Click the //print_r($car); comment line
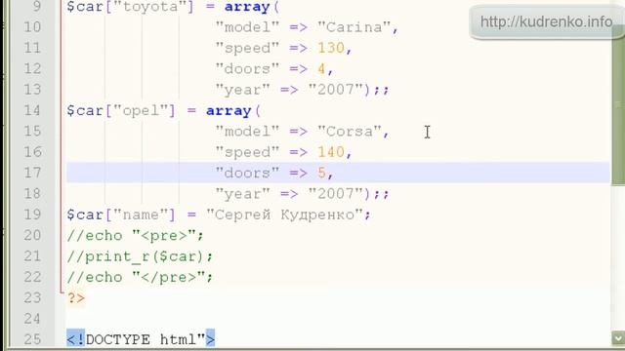The width and height of the screenshot is (625, 351). click(x=140, y=256)
